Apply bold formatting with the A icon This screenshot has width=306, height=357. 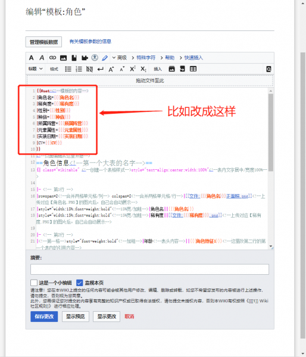(32, 58)
